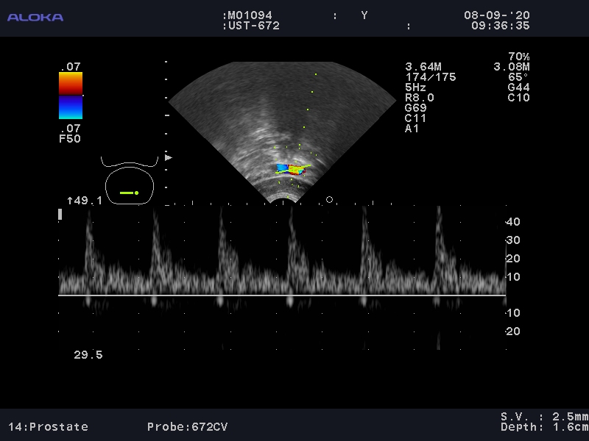
Task: Click the spectral Doppler baseline
Action: coord(282,295)
